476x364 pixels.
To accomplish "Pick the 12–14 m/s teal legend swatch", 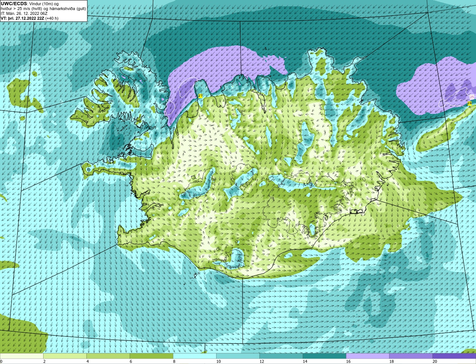I will 281,356.
